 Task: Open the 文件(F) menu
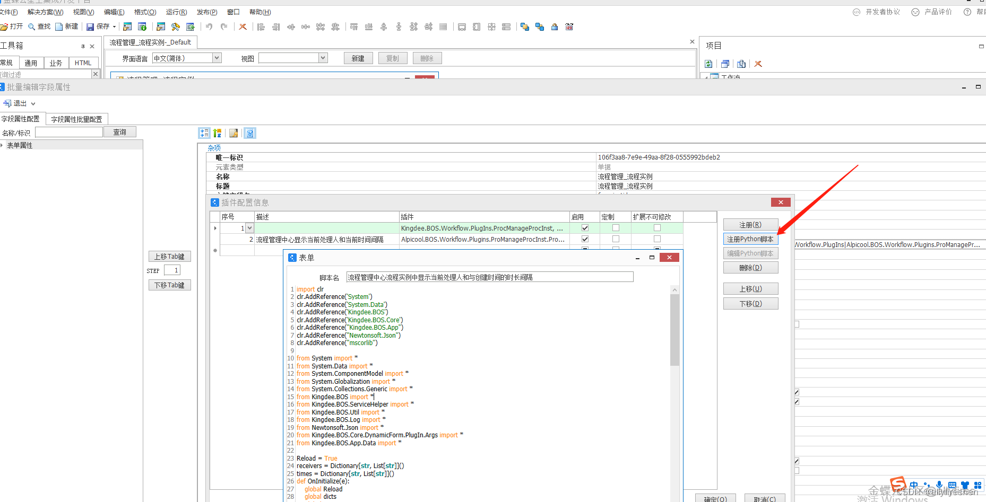[8, 12]
